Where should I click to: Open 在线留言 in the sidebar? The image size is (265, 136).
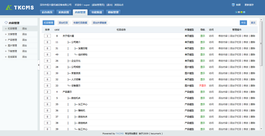(x=12, y=57)
